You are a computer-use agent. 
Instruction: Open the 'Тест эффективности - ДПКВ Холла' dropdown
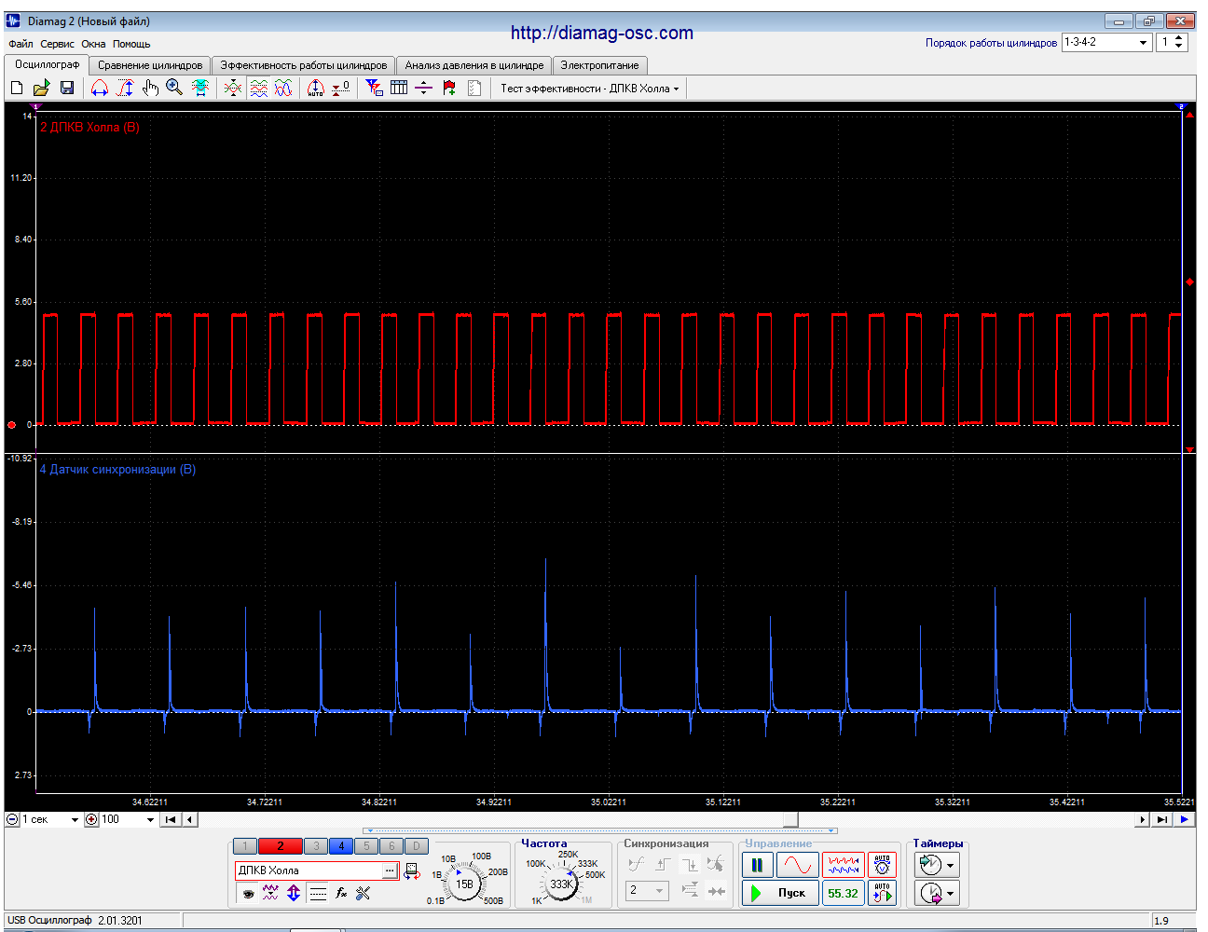(590, 89)
